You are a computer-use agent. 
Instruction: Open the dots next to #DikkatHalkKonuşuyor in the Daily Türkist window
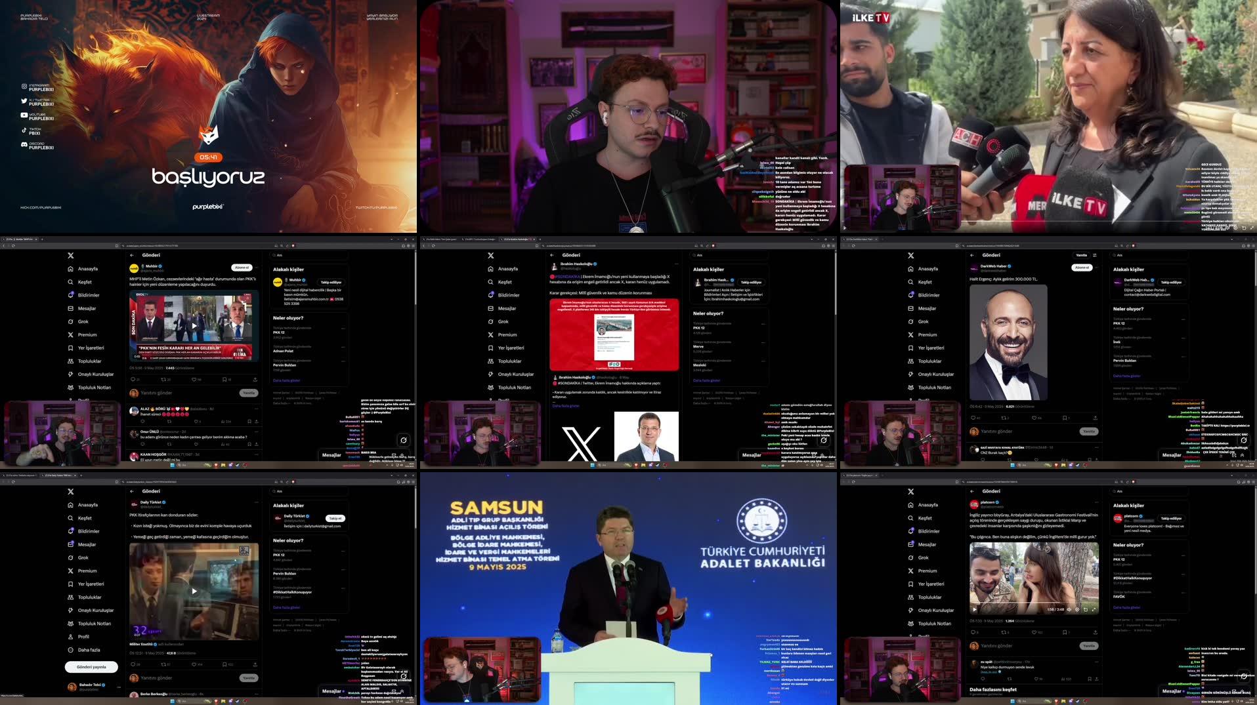(343, 589)
